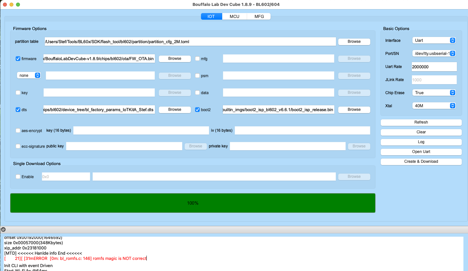Open the Interface Uart dropdown
468x271 pixels.
coord(434,40)
